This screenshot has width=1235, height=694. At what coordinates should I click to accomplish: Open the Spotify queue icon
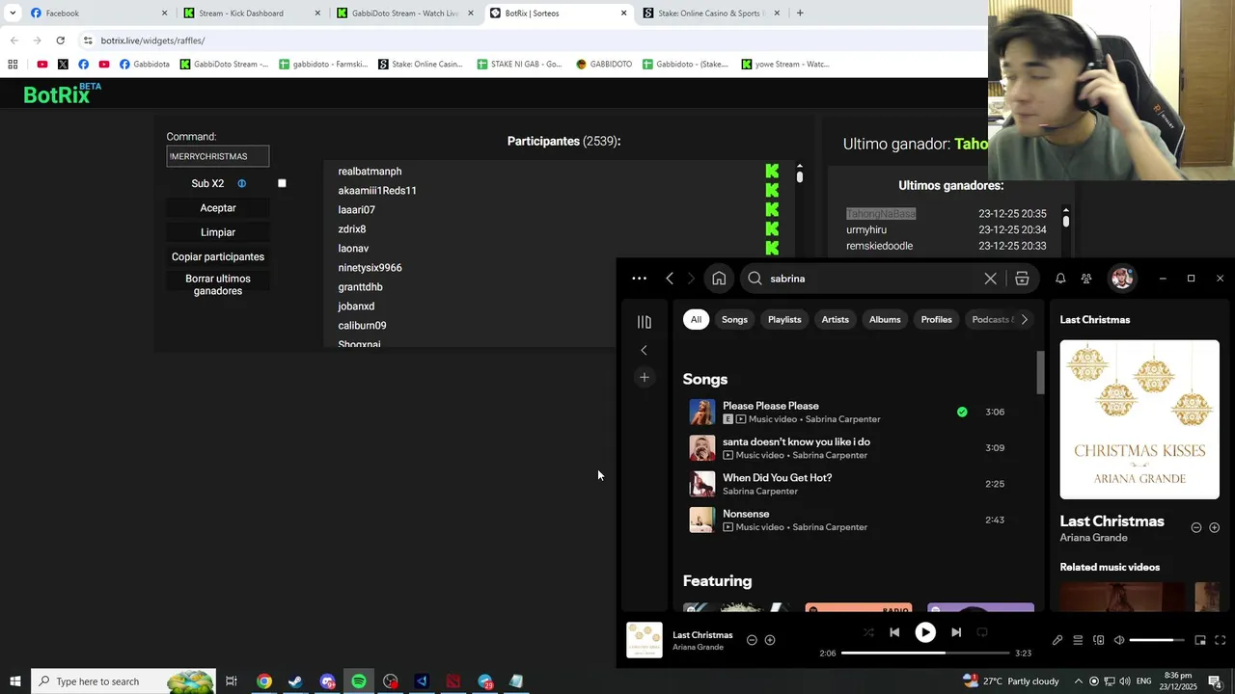[1078, 640]
